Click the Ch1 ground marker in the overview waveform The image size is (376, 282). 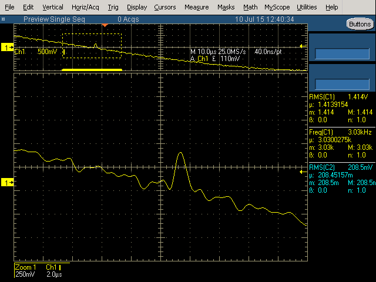7,47
